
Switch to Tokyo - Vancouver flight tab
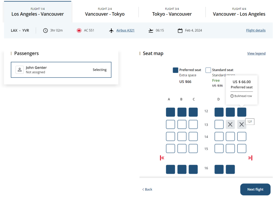click(172, 12)
